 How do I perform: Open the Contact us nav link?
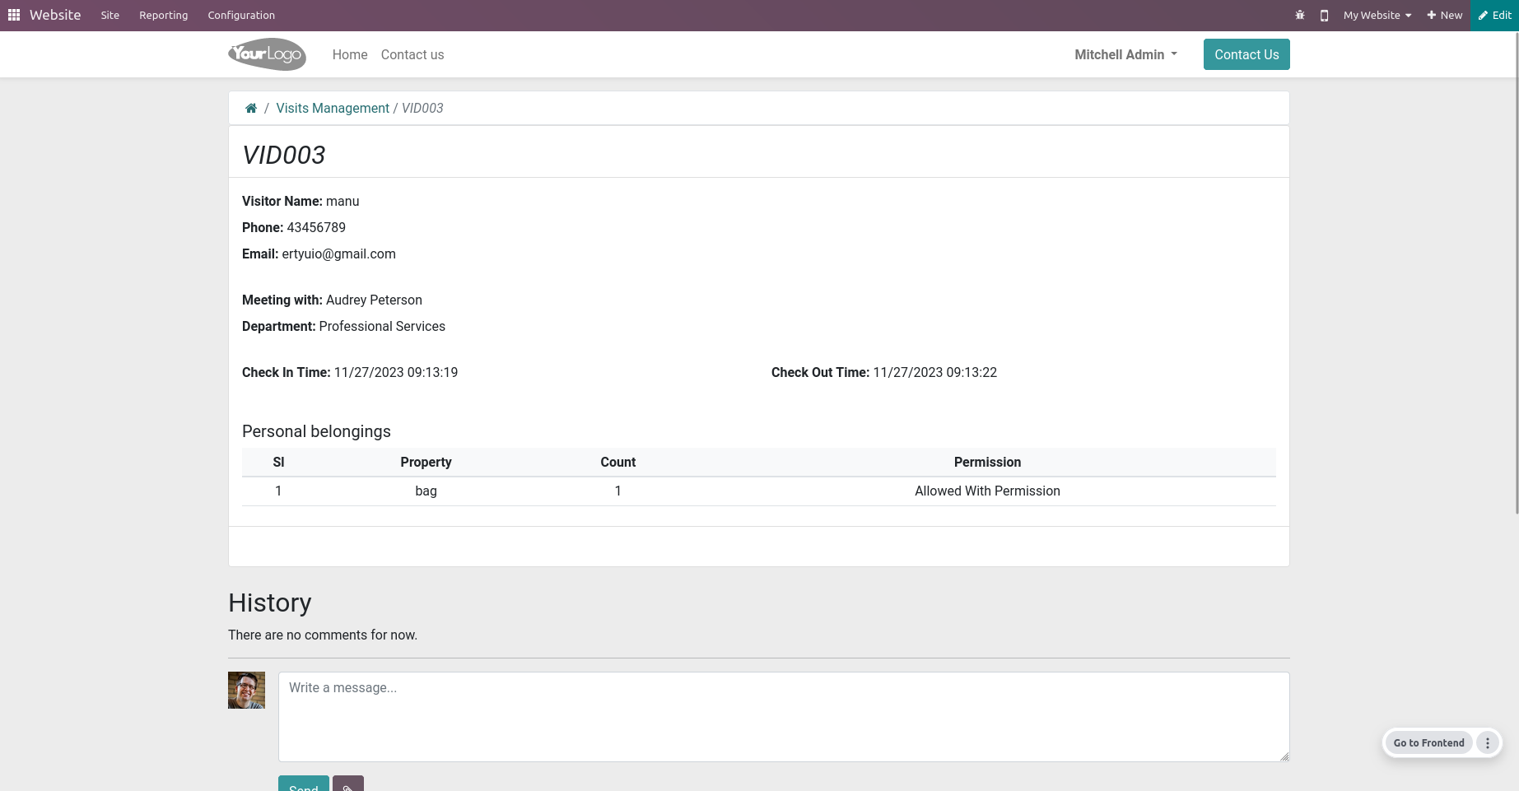(x=412, y=54)
